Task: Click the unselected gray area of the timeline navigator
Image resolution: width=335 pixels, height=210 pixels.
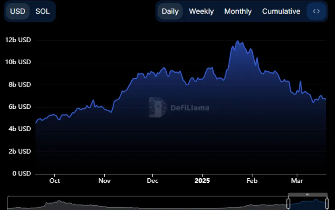Action: (x=144, y=203)
